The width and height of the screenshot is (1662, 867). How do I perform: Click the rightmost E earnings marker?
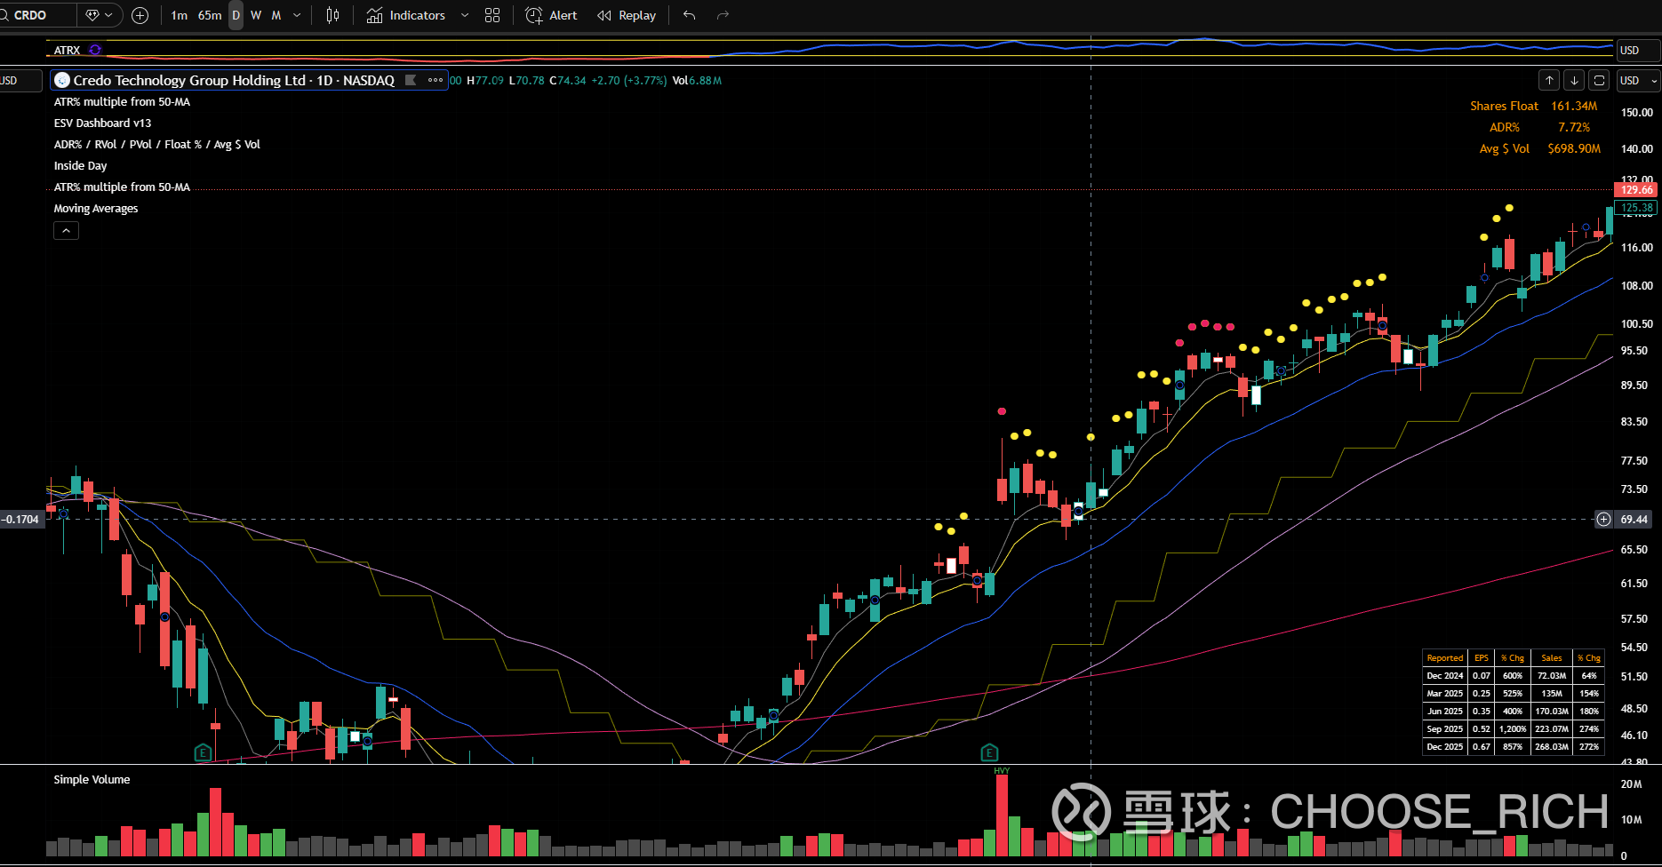click(x=989, y=752)
